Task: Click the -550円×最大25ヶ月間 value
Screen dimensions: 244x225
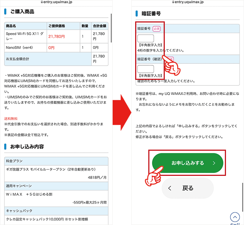Action: coord(89,202)
